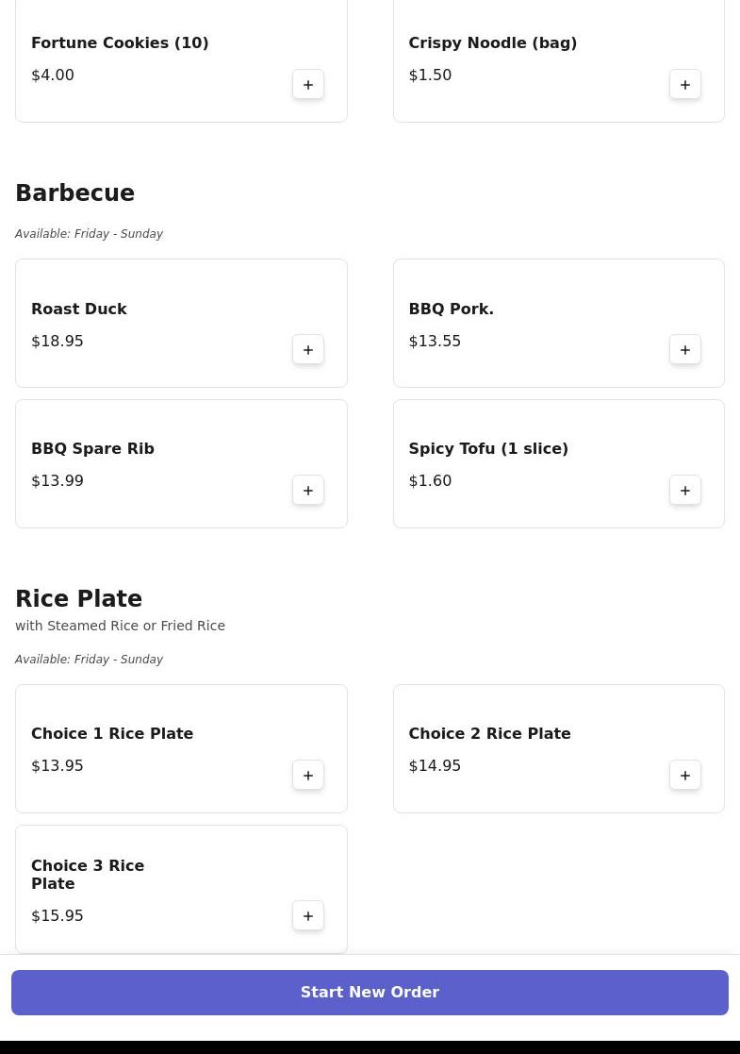The image size is (740, 1054).
Task: Click the Barbecue section heading
Action: tap(75, 193)
